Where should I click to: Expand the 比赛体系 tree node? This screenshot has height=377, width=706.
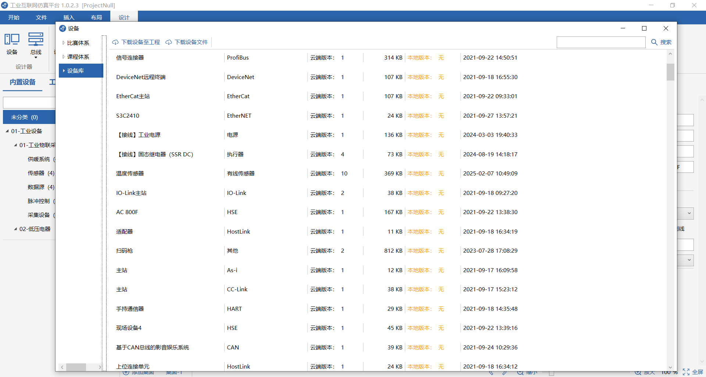[64, 43]
